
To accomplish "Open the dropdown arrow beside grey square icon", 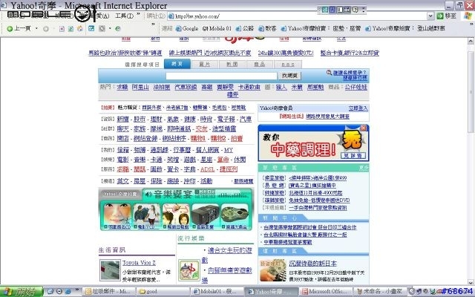I will point(110,28).
